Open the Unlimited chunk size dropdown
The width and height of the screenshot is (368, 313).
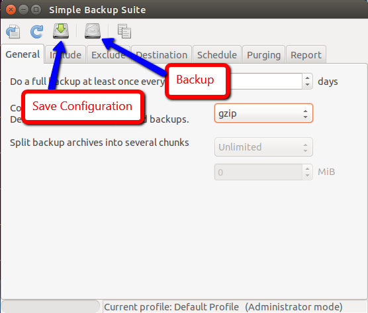pos(263,147)
